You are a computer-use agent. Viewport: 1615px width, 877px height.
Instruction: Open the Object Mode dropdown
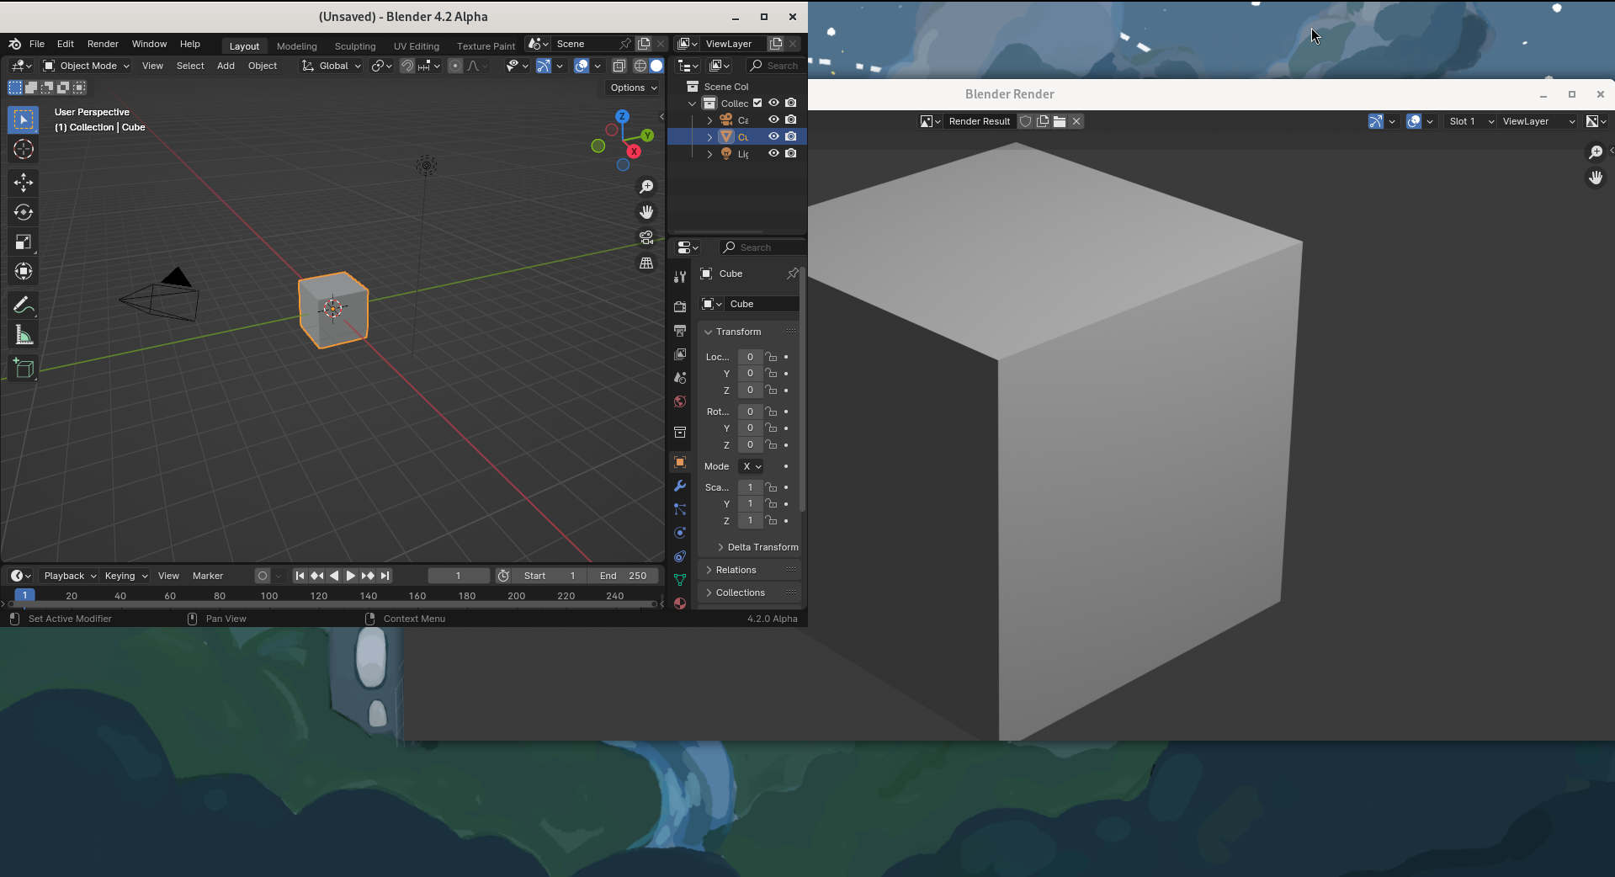(x=87, y=66)
